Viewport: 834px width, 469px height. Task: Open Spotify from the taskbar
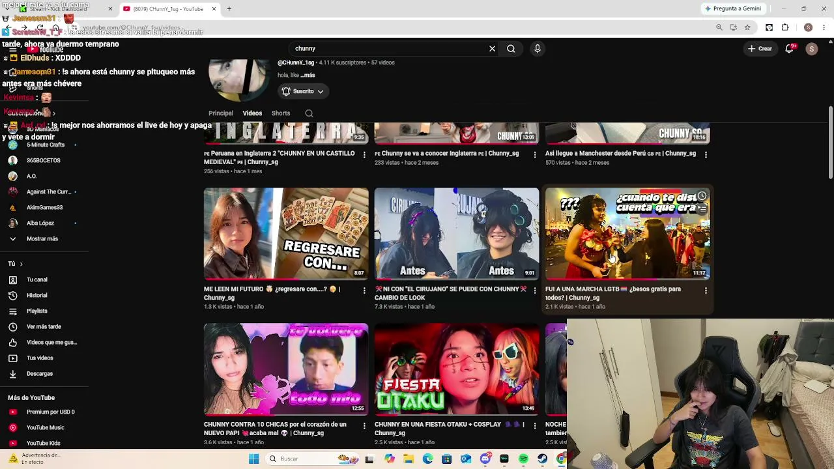523,459
